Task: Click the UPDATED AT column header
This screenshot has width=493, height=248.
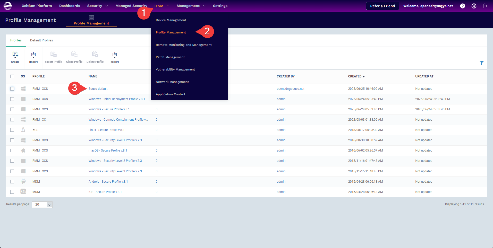Action: pyautogui.click(x=424, y=76)
